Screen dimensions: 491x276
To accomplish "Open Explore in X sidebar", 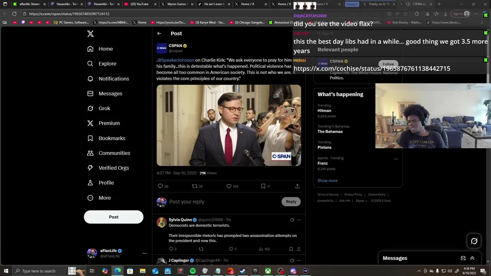I will click(x=102, y=64).
